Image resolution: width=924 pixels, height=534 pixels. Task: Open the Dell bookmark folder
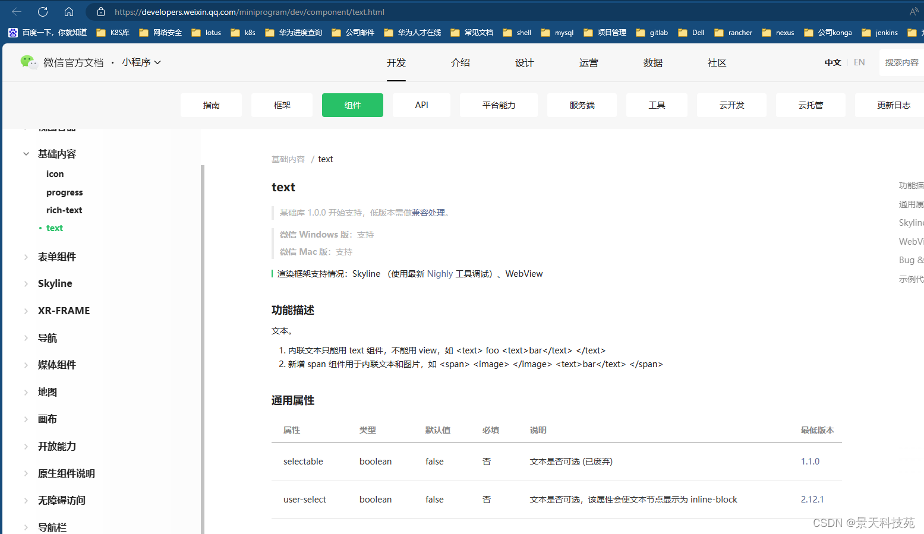coord(692,33)
